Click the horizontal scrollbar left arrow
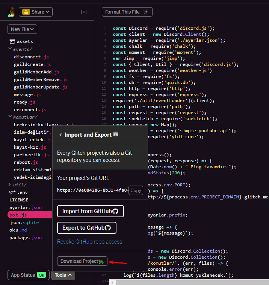 tap(112, 282)
